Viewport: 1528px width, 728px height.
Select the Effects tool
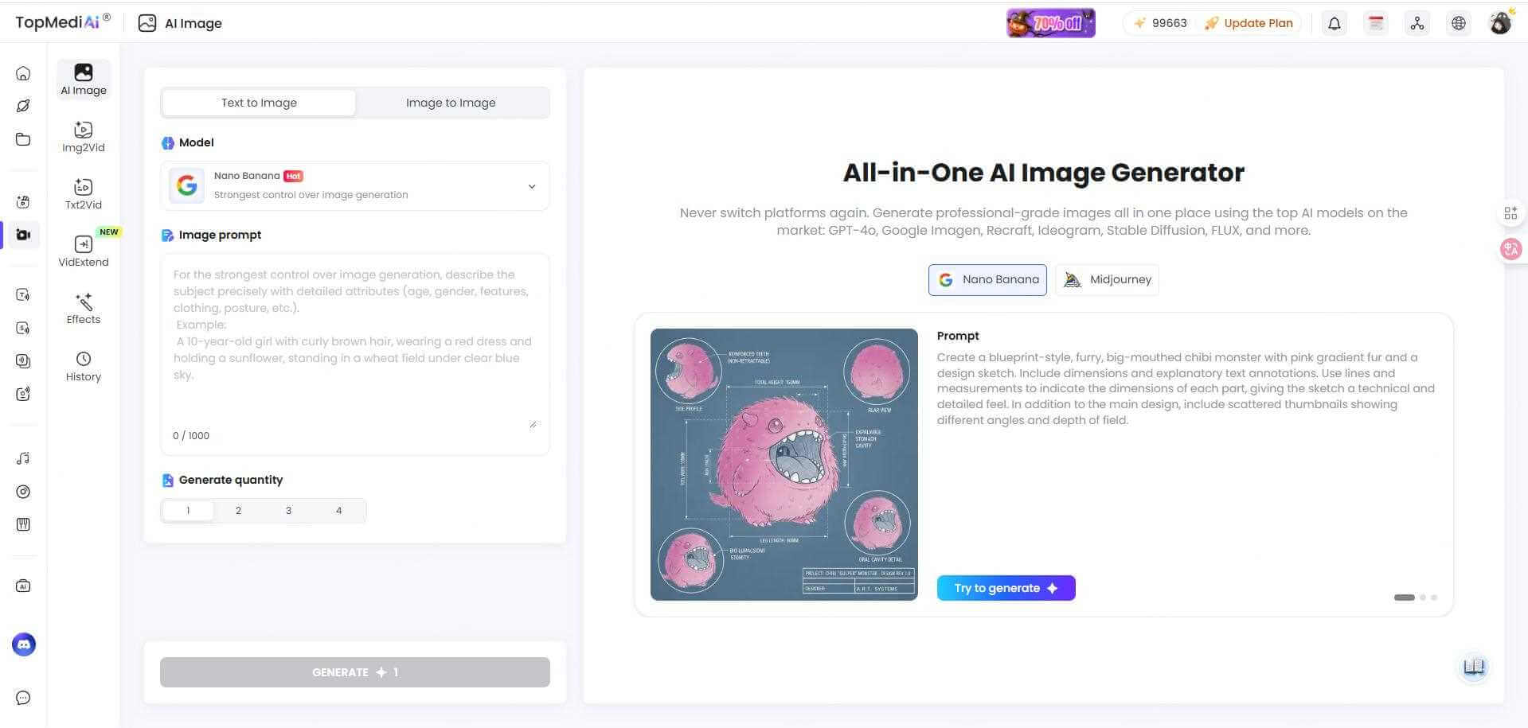pyautogui.click(x=83, y=308)
